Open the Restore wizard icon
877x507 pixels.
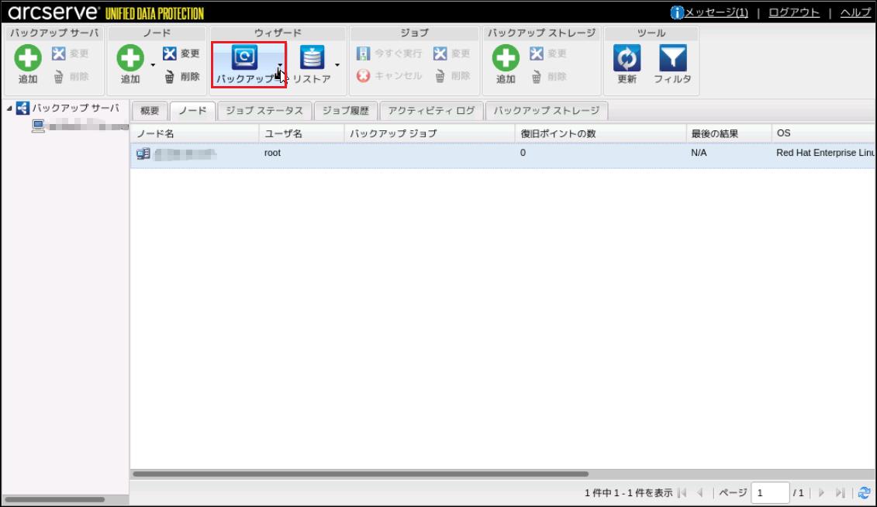point(312,59)
